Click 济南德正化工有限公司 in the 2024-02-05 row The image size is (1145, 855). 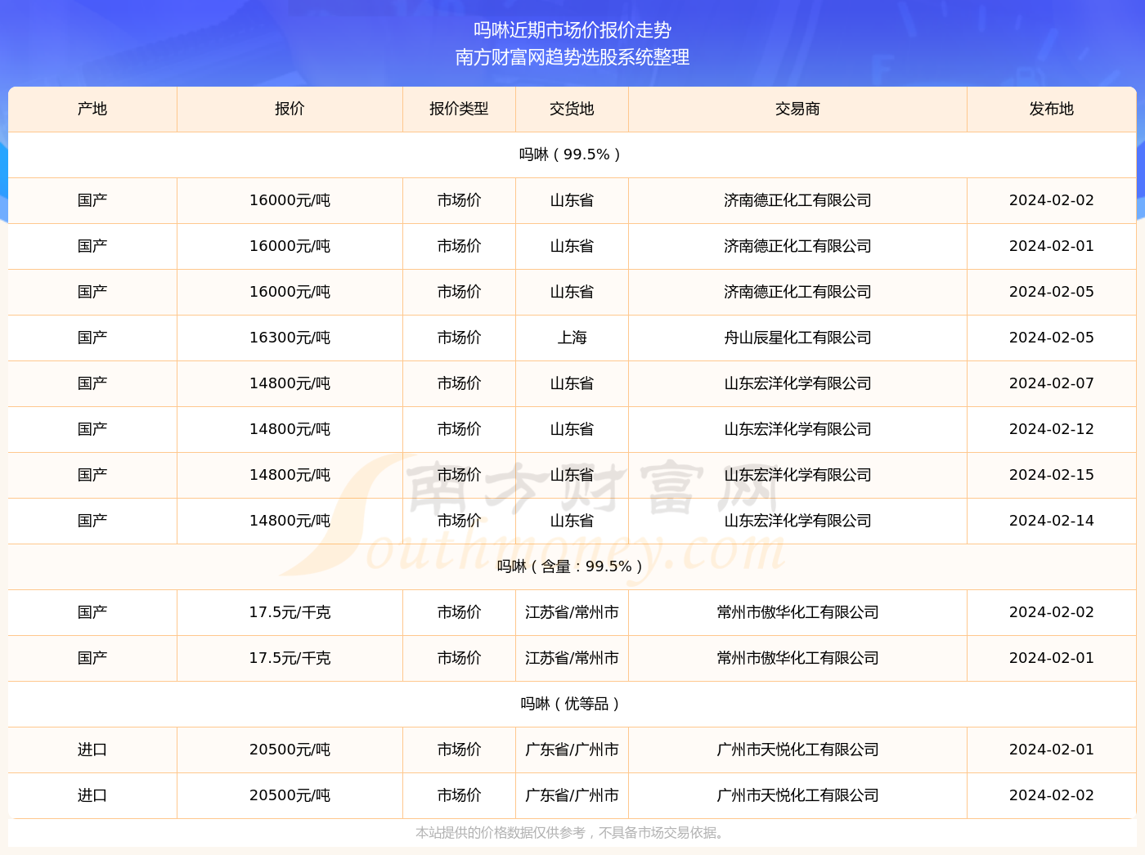(x=797, y=292)
